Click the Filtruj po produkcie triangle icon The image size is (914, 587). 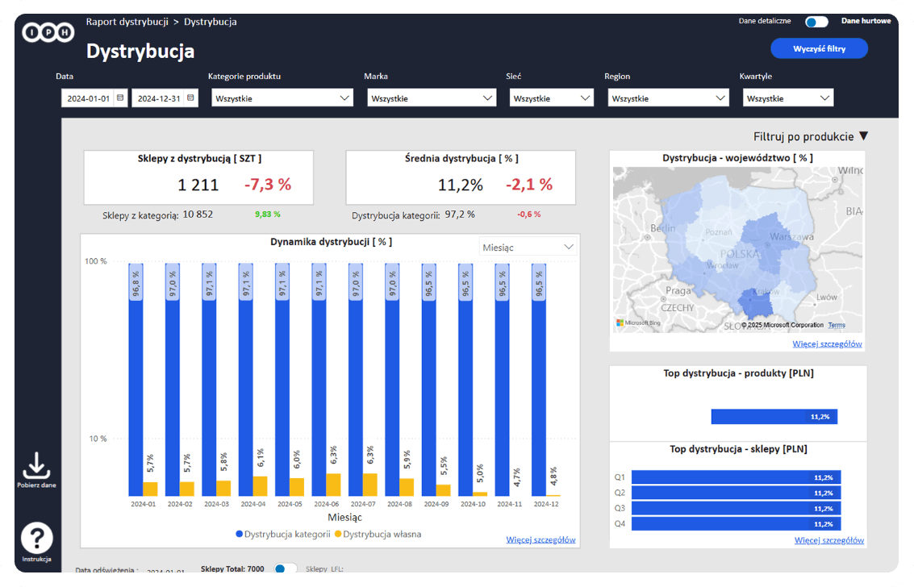(x=863, y=136)
